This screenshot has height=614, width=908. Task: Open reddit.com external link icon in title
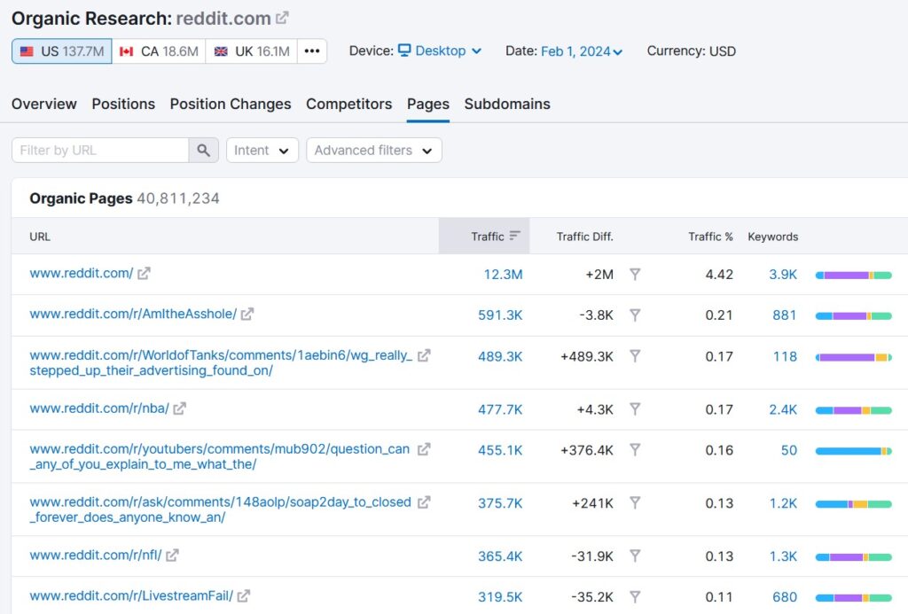282,18
